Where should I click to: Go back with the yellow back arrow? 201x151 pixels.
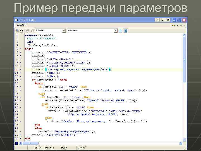(173, 25)
